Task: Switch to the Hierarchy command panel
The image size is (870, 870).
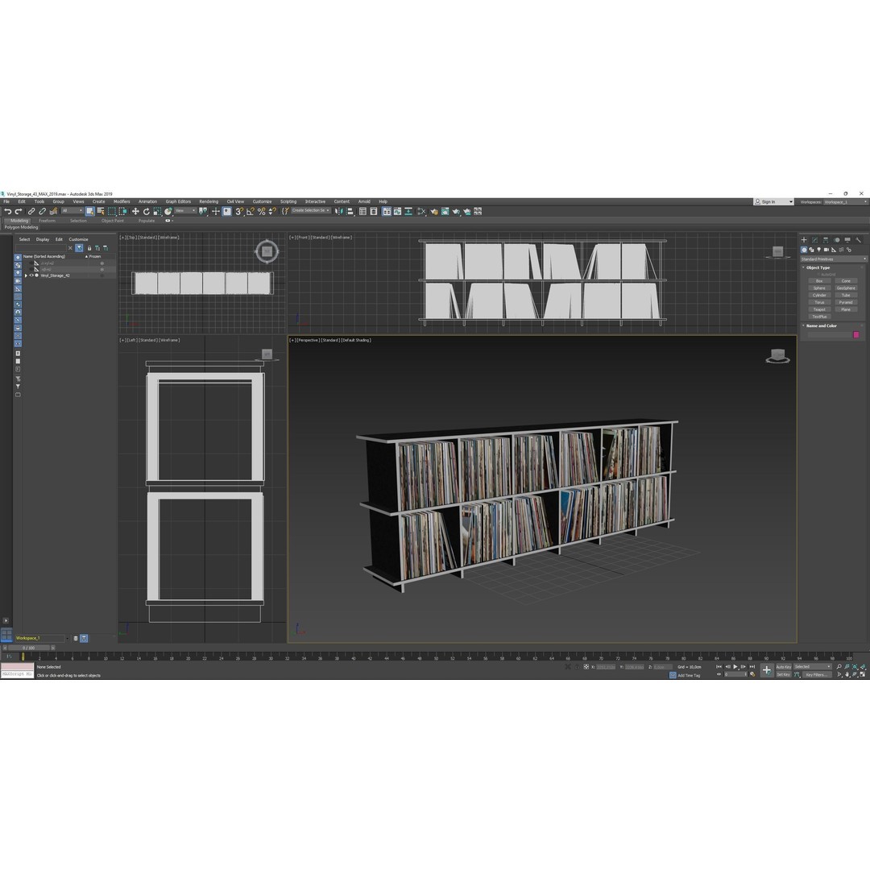Action: (825, 240)
